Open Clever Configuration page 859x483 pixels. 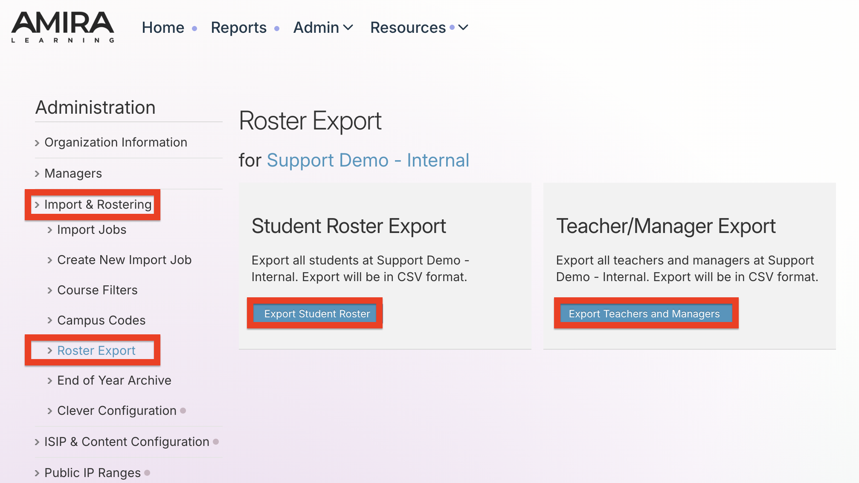coord(116,411)
